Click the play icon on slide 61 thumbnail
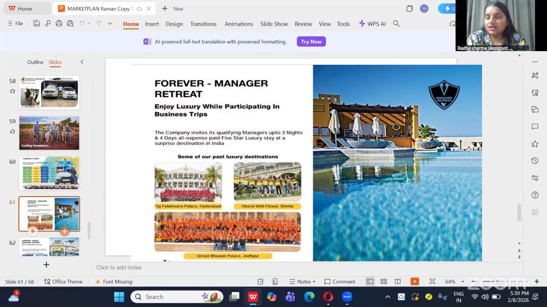Viewport: 547px width, 307px height. 33,231
